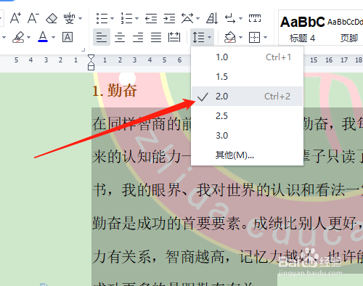Screen dimensions: 363x286
Task: Click the Chinese typesetting icon
Action: [187, 18]
